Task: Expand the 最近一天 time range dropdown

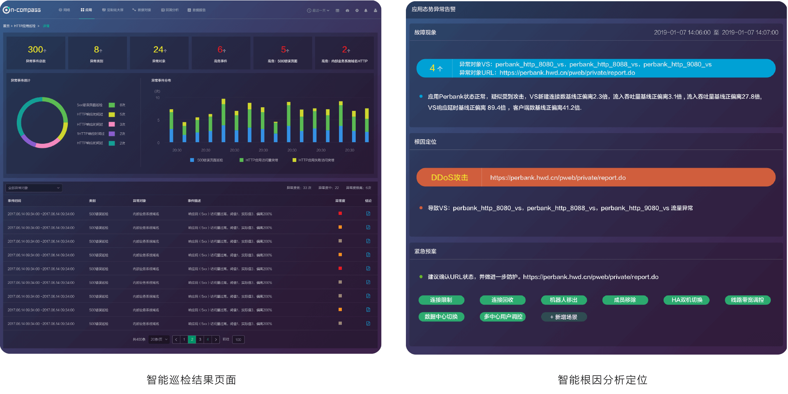Action: click(318, 10)
